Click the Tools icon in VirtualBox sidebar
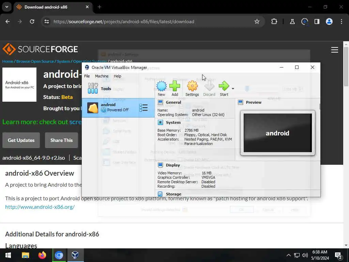Image resolution: width=349 pixels, height=262 pixels. (x=93, y=88)
